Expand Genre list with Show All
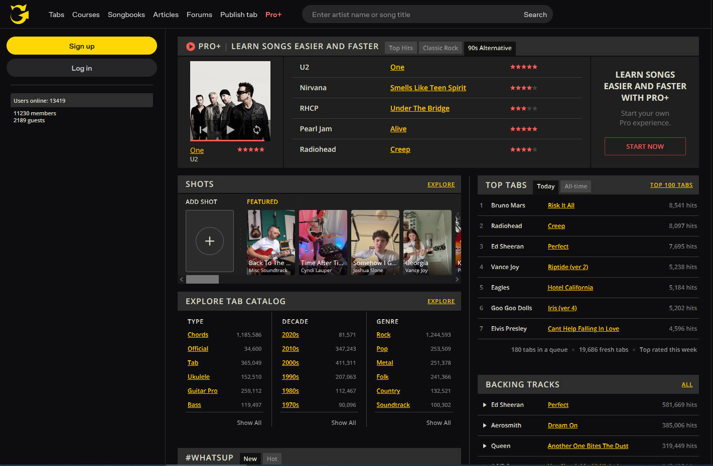This screenshot has height=466, width=713. point(438,423)
